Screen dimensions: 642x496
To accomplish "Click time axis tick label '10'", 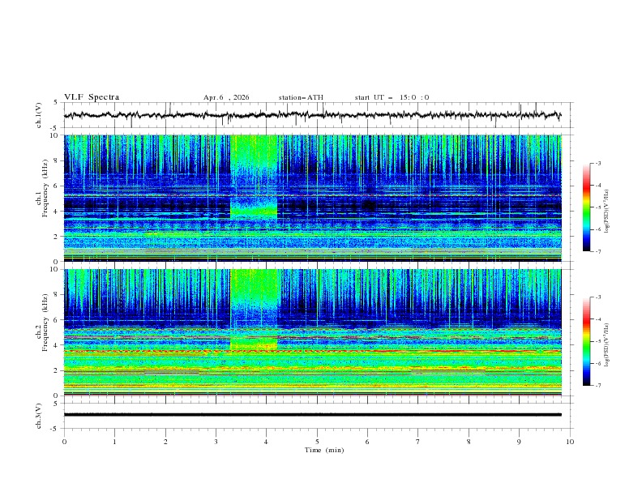I will 570,442.
